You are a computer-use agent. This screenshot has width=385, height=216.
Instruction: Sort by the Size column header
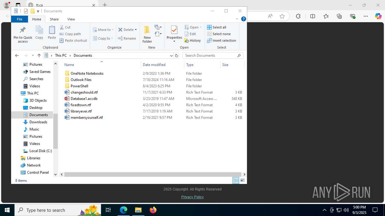click(x=232, y=64)
